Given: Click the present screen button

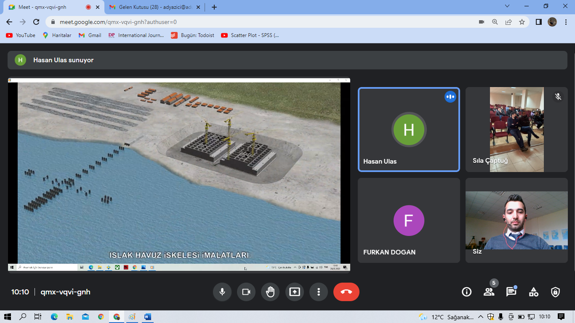Looking at the screenshot, I should coord(295,292).
